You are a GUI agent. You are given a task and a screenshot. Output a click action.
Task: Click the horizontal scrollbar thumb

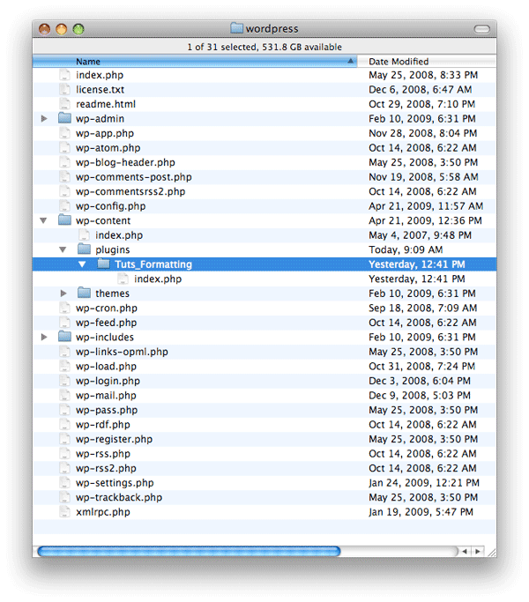pyautogui.click(x=189, y=552)
